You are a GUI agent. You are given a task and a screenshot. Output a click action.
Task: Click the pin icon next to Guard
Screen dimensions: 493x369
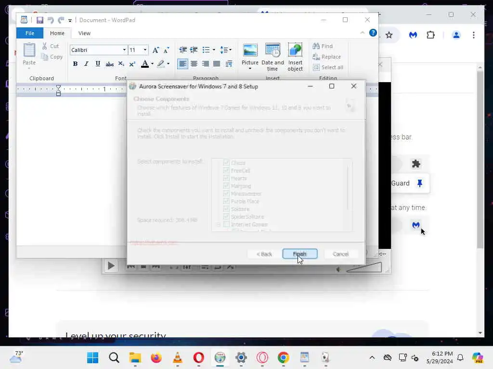[x=419, y=183]
